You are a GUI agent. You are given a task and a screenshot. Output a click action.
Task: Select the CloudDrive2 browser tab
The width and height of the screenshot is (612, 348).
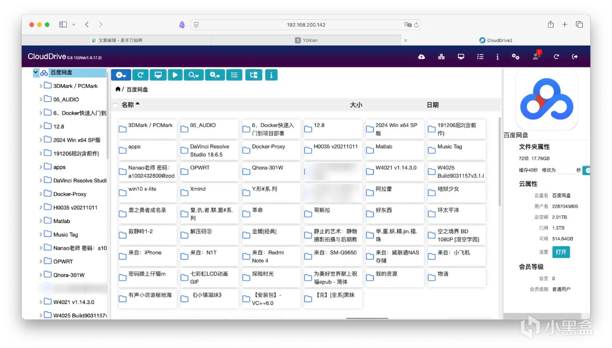point(496,41)
